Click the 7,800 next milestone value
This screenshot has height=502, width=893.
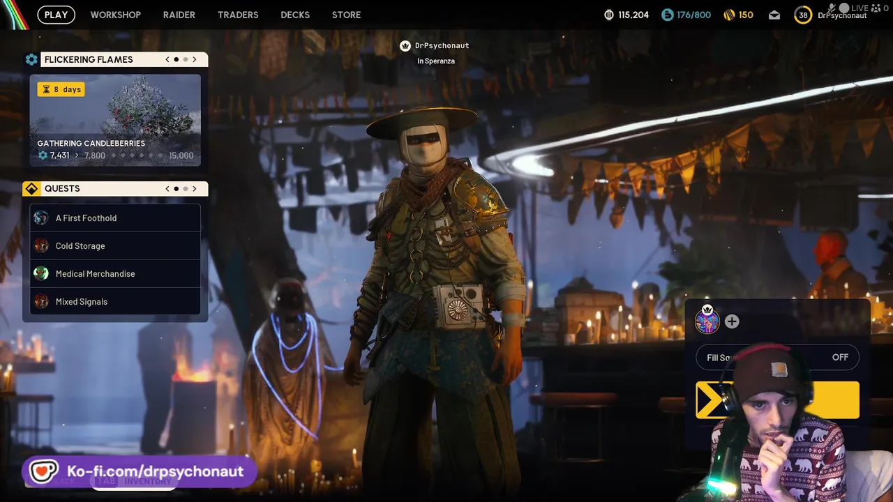95,155
